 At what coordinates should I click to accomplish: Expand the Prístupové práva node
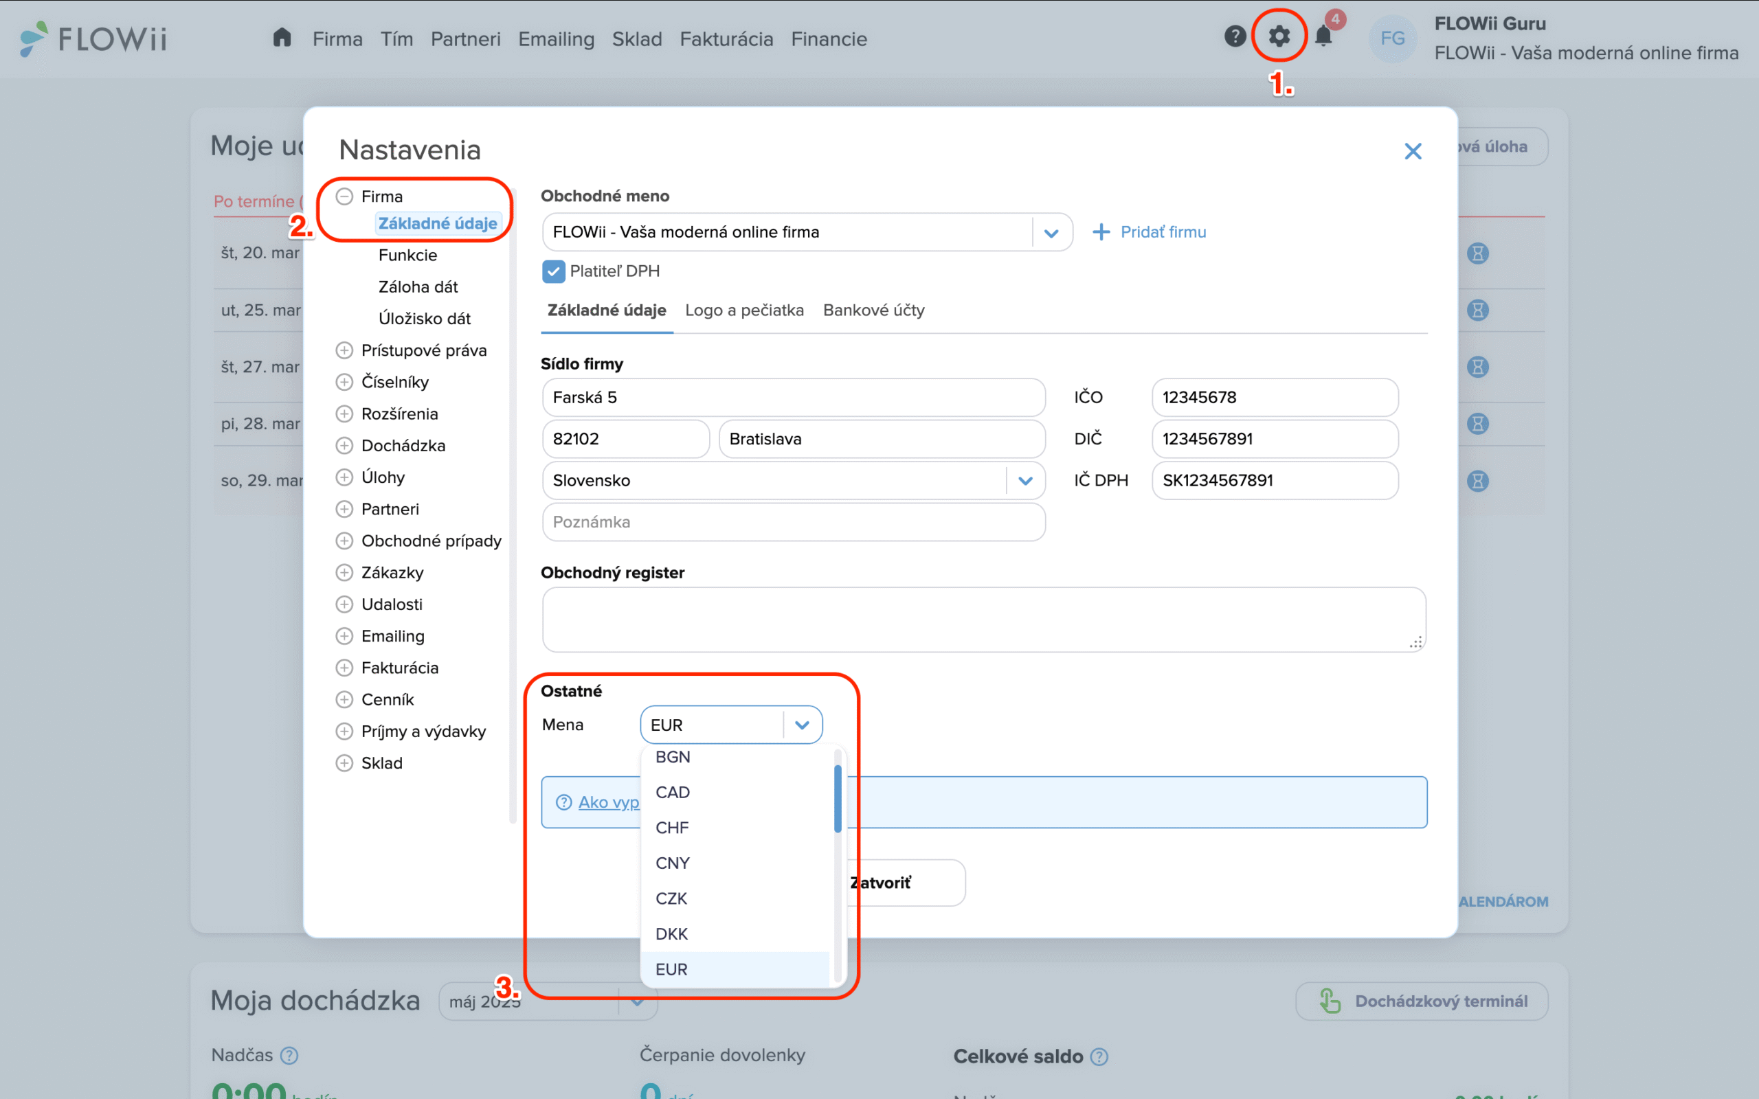pyautogui.click(x=344, y=350)
